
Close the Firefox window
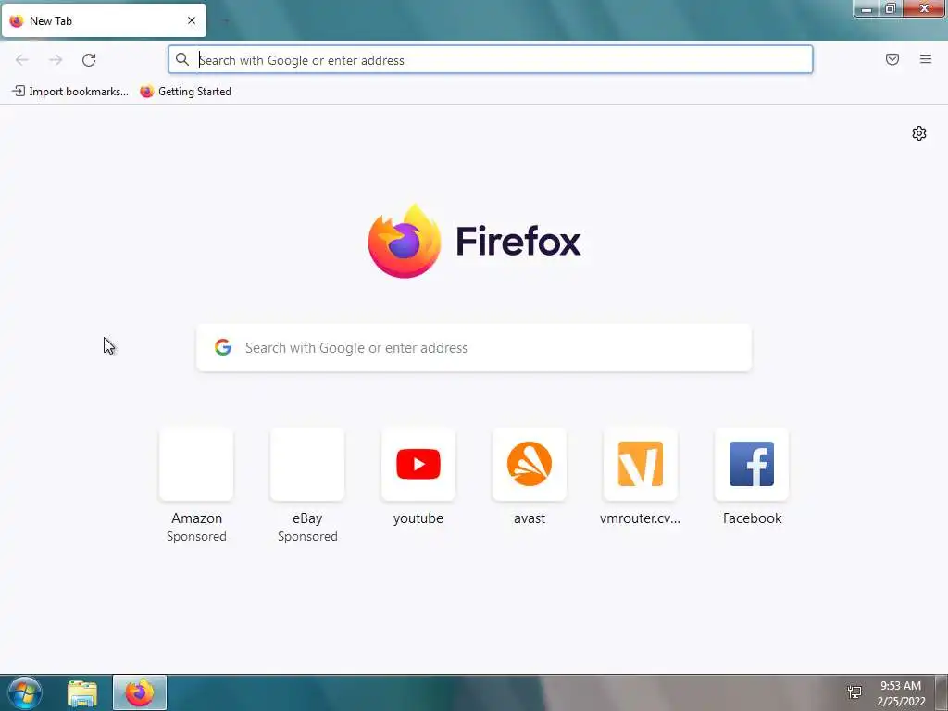tap(924, 8)
